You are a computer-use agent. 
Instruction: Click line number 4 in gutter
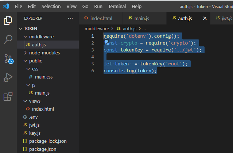93,57
